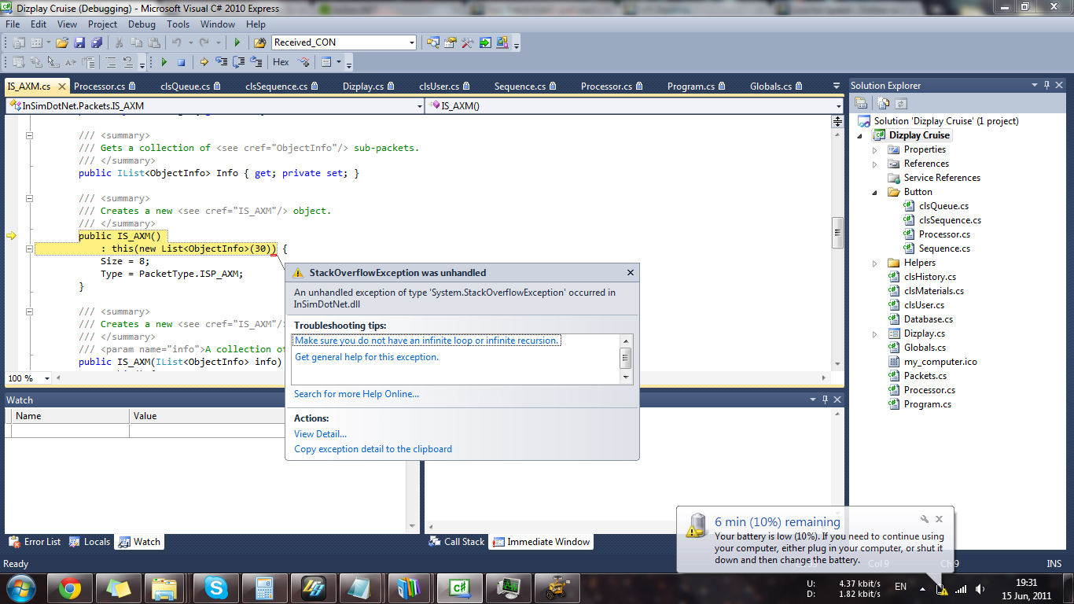This screenshot has width=1074, height=604.
Task: Expand the References node
Action: click(x=875, y=164)
